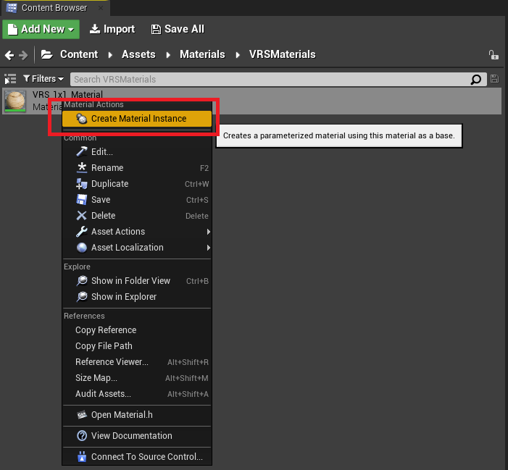Choose Open Material.h

tap(137, 415)
